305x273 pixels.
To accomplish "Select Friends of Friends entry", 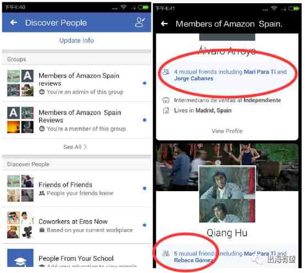I will 77,188.
